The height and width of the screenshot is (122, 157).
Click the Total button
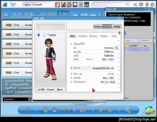point(117,27)
